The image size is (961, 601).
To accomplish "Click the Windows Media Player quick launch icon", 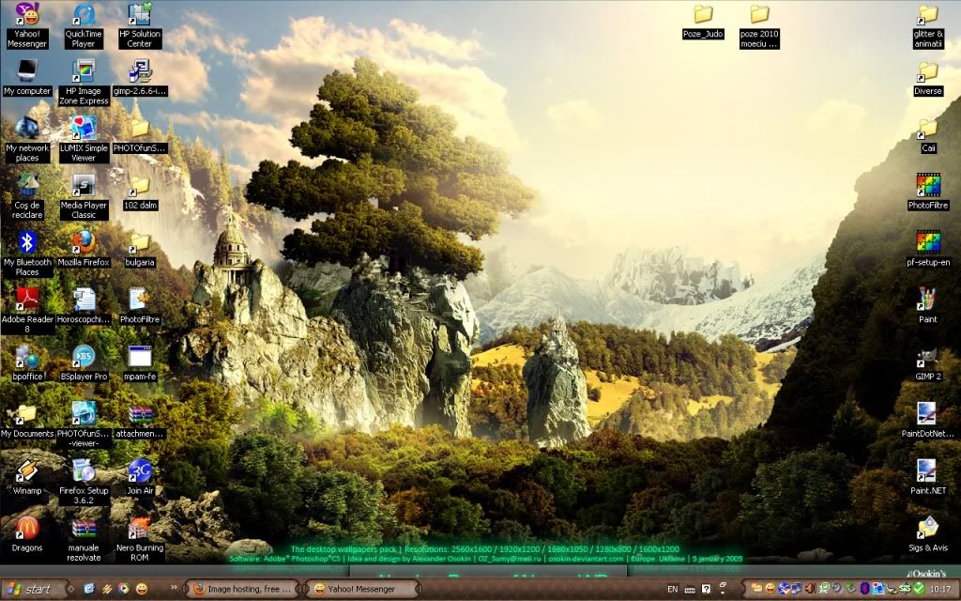I will click(x=124, y=590).
